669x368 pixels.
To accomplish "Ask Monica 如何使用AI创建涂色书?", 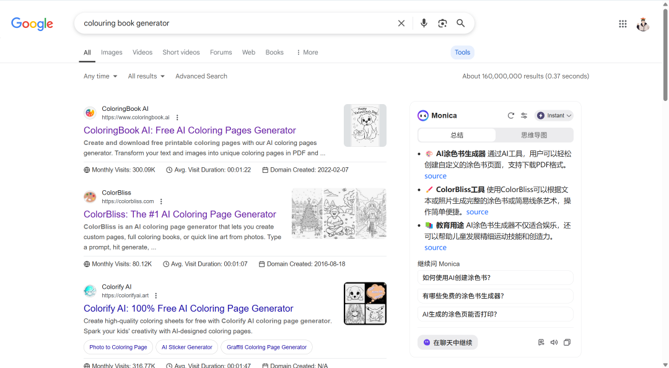I will (496, 278).
